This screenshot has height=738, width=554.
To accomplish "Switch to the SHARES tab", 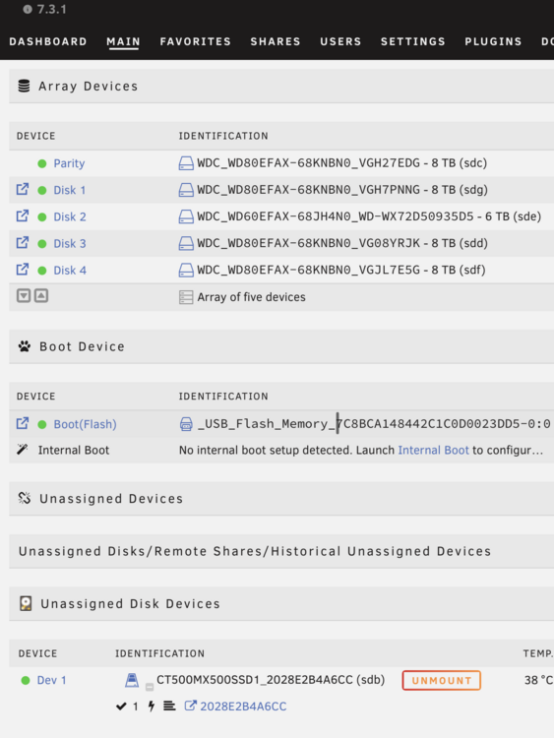I will (x=276, y=41).
